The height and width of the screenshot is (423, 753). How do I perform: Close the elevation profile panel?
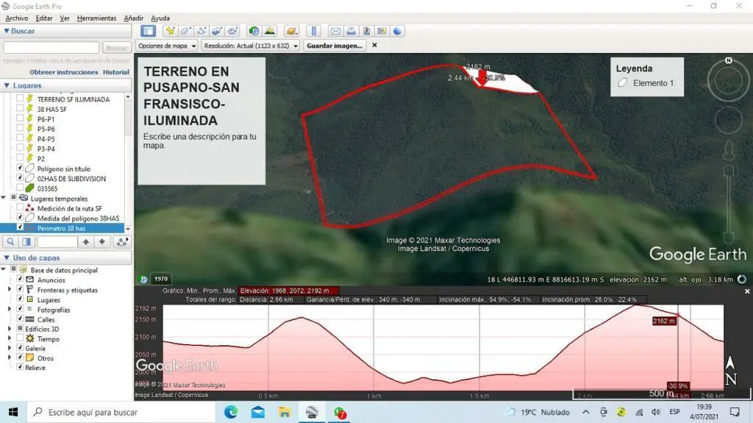tap(747, 291)
